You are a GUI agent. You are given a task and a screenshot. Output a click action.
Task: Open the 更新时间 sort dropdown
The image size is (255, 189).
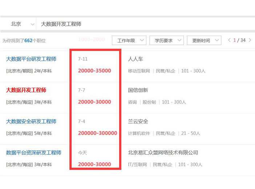[204, 40]
